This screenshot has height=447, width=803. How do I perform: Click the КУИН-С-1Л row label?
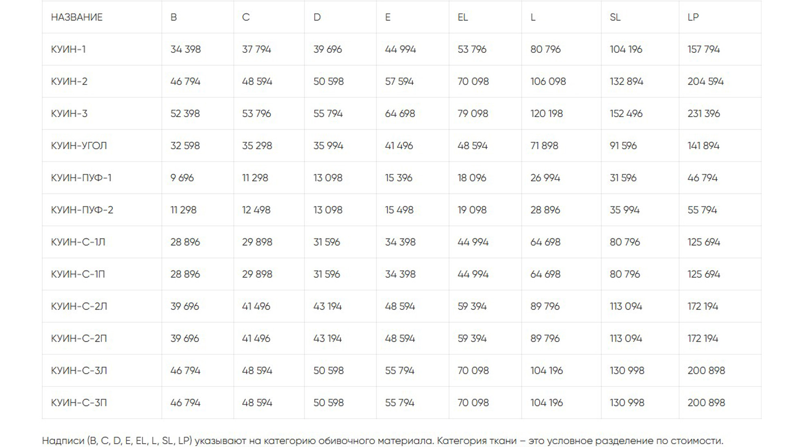pos(78,242)
